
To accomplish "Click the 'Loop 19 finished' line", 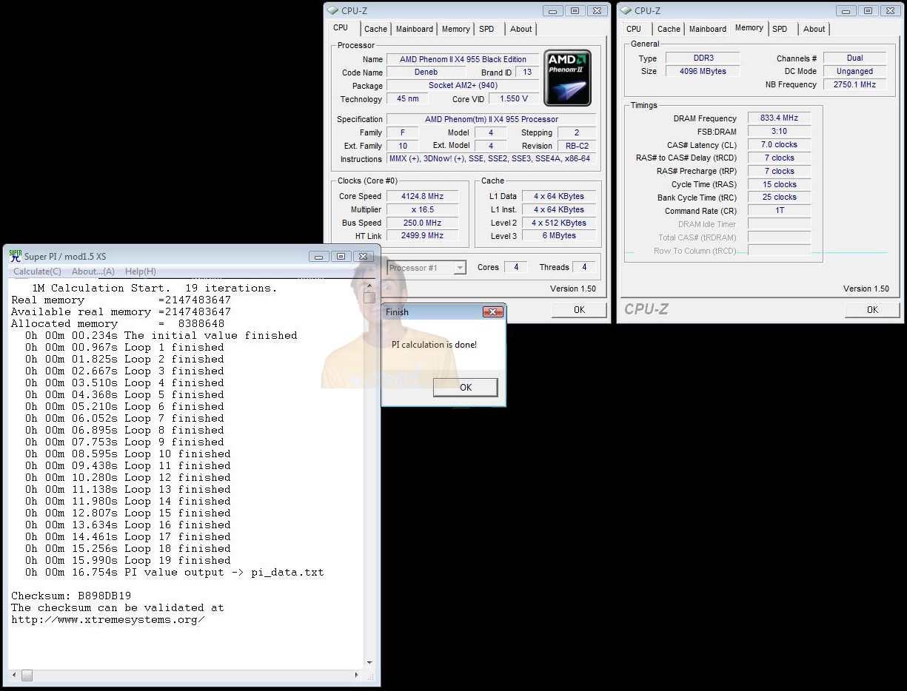I will (x=128, y=560).
